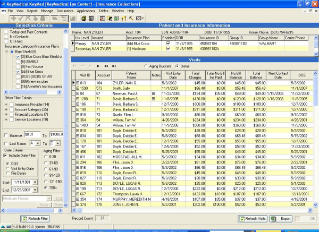Click the greyed-out printer toolbar icon
The width and height of the screenshot is (319, 232).
click(43, 19)
